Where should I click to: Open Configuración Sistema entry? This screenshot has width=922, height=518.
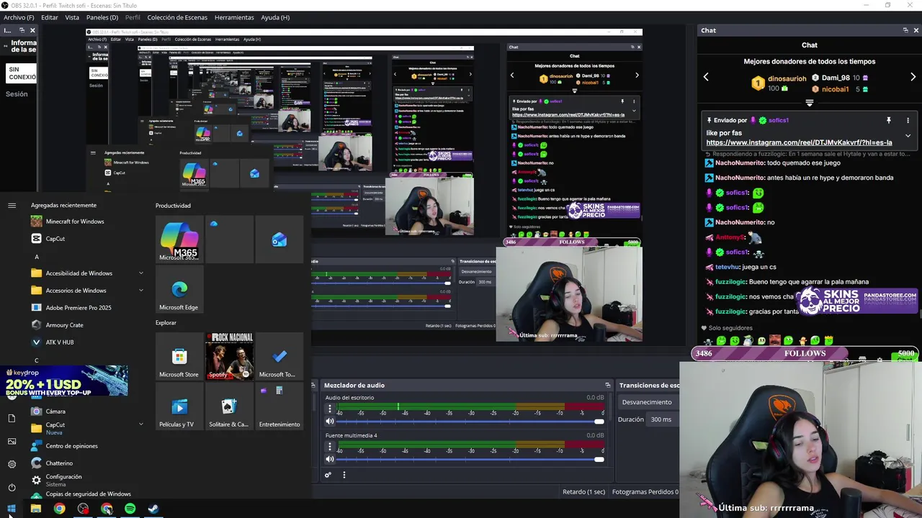tap(63, 480)
